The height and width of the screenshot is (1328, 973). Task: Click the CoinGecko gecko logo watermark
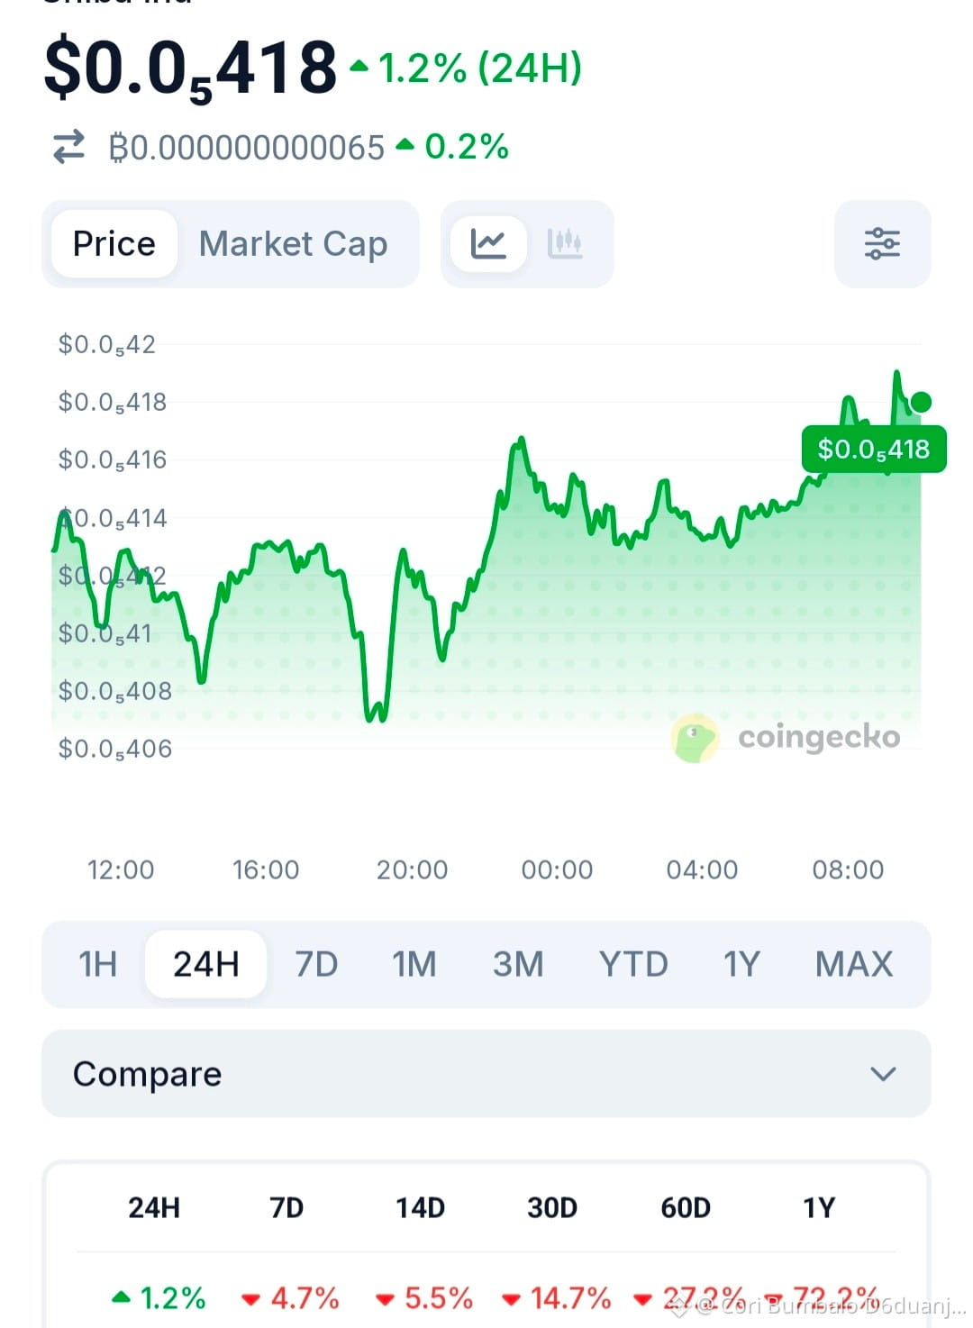[x=696, y=738]
